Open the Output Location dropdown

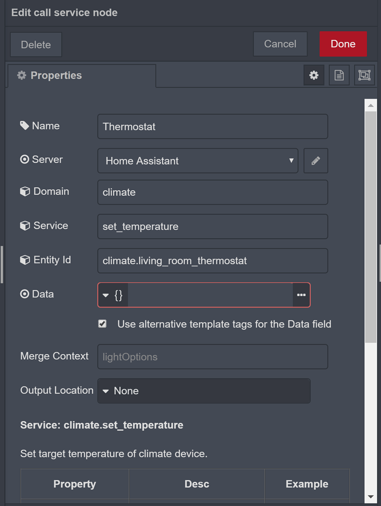point(204,391)
